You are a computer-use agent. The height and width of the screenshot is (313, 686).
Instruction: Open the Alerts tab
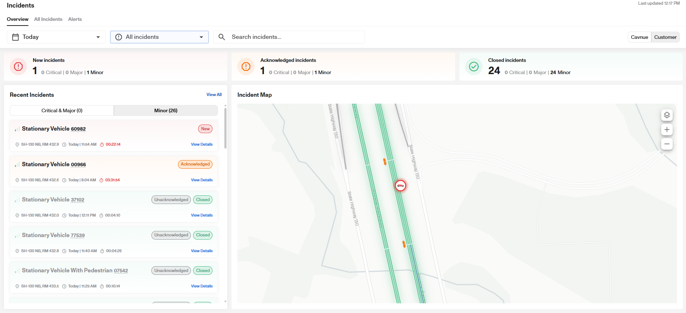point(75,19)
